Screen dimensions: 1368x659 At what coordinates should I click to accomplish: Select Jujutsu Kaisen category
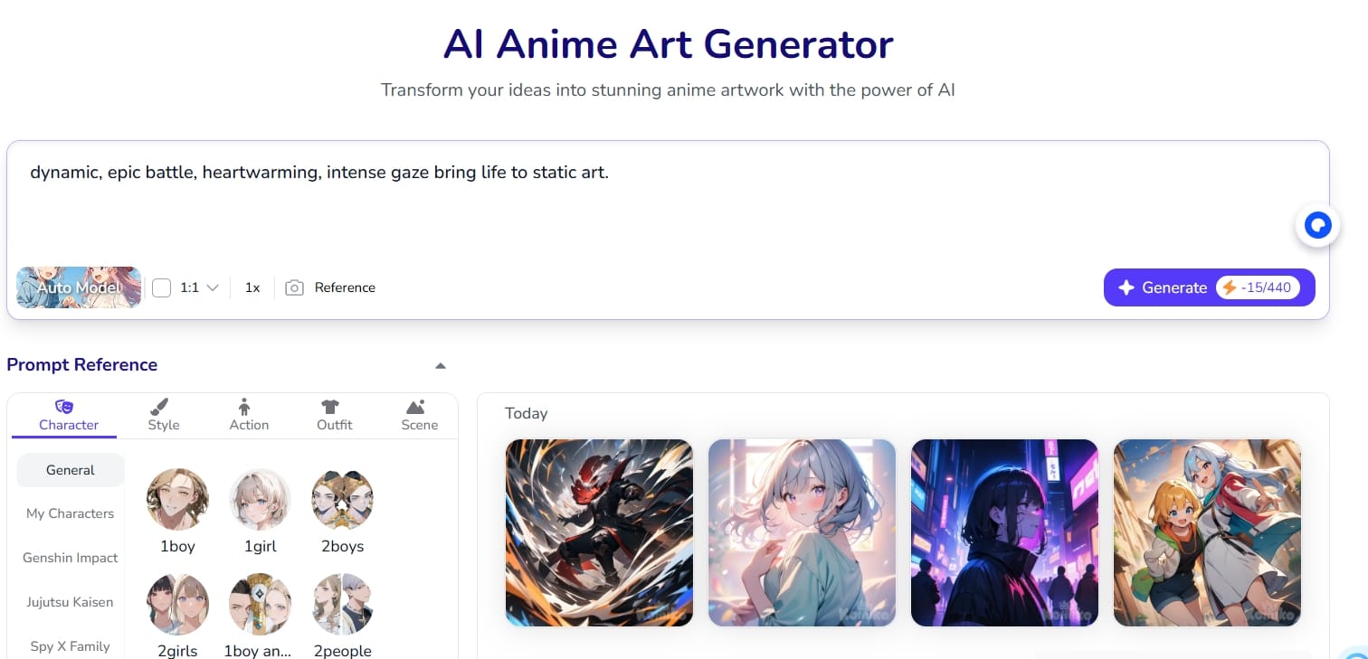[71, 602]
